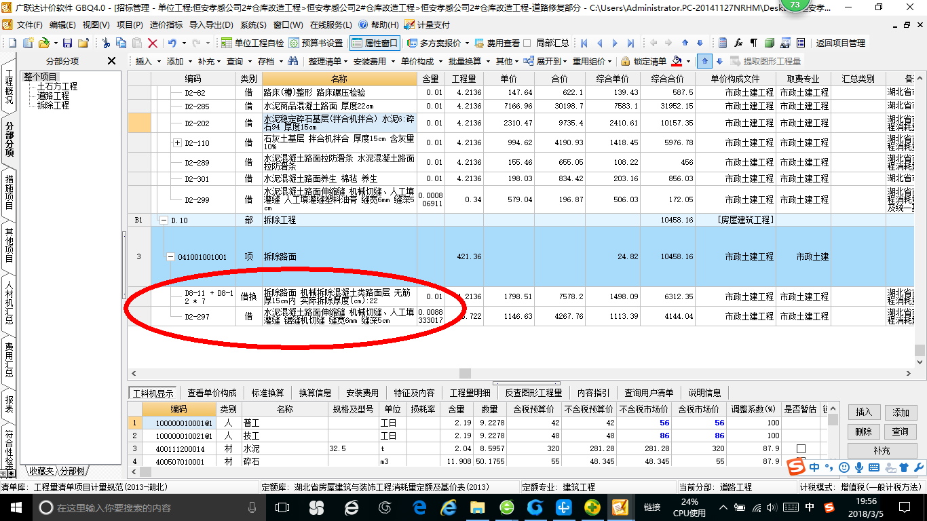Viewport: 927px width, 521px height.
Task: Click the binoculars find icon
Action: [293, 61]
